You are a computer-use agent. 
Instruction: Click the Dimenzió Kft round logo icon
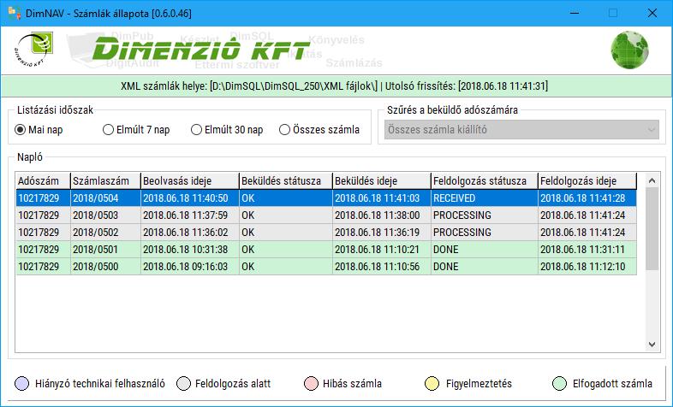click(34, 50)
